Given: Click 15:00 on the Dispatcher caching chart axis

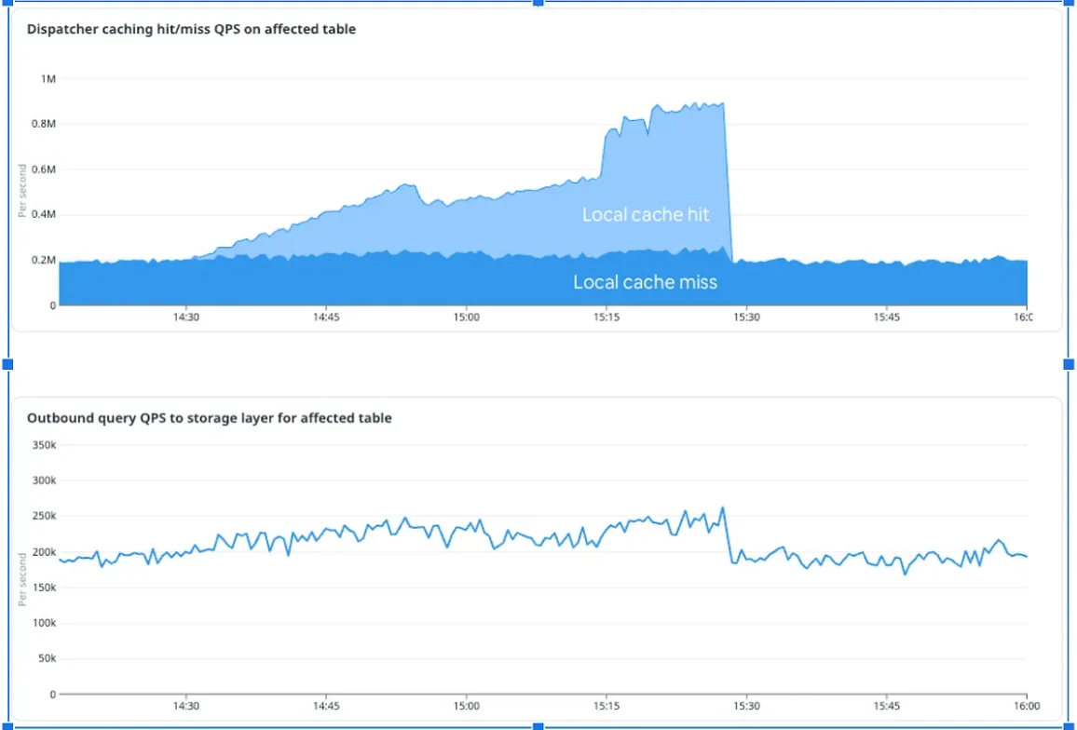Looking at the screenshot, I should point(467,318).
